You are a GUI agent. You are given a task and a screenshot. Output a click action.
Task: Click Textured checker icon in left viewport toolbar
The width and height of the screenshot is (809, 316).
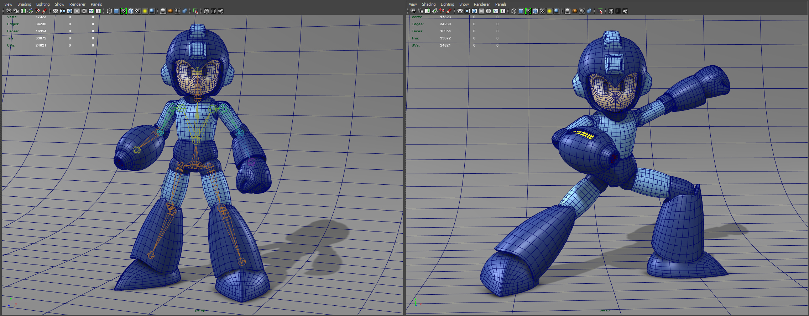[x=138, y=11]
